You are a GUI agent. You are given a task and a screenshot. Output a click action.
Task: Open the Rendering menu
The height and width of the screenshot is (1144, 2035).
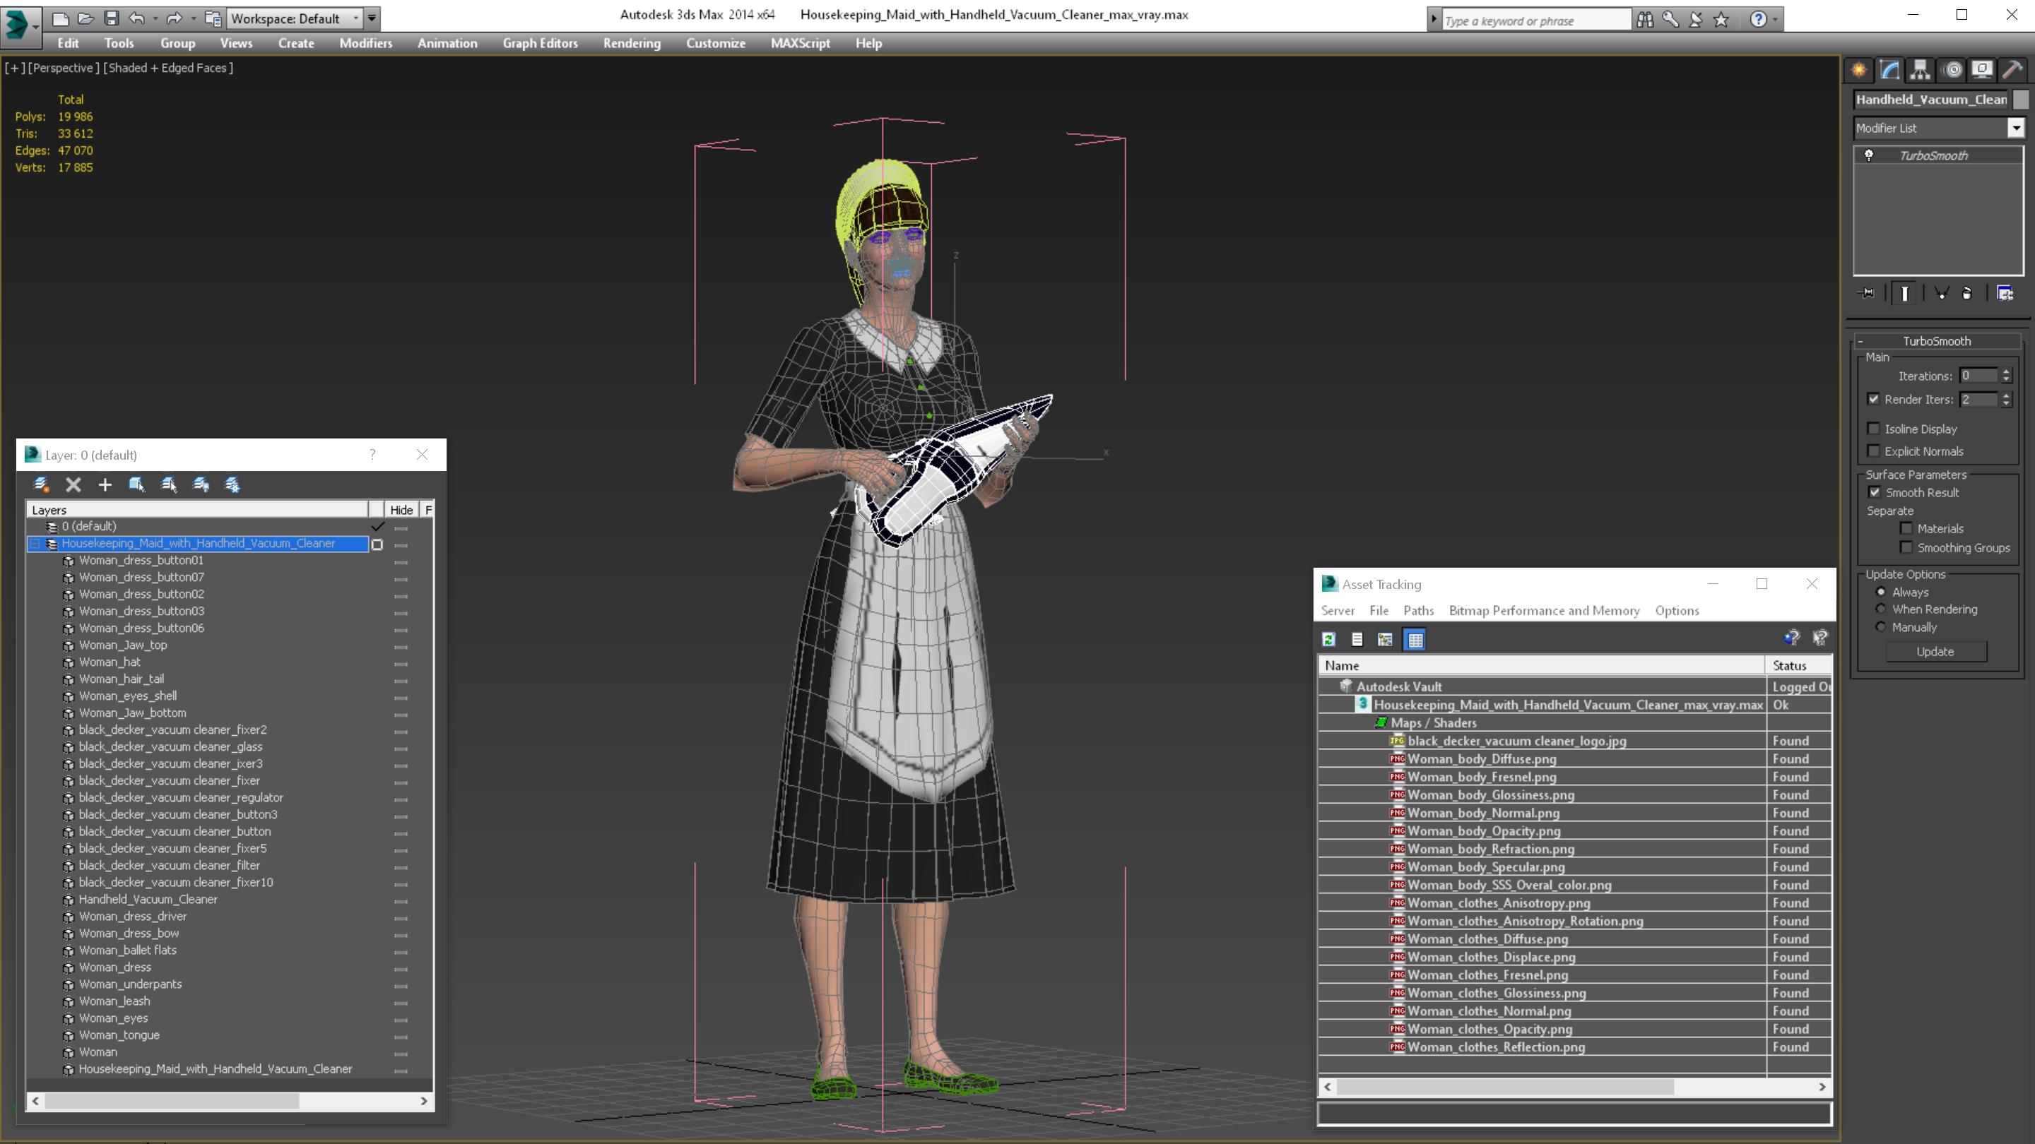tap(631, 43)
